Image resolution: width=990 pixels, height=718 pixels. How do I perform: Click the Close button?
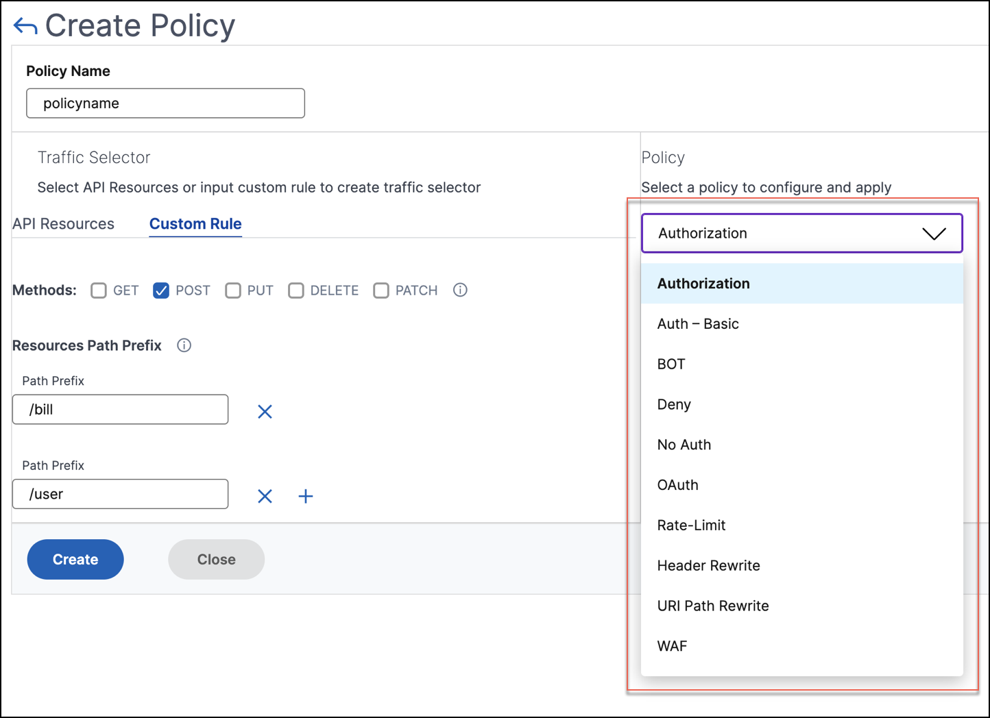(217, 560)
